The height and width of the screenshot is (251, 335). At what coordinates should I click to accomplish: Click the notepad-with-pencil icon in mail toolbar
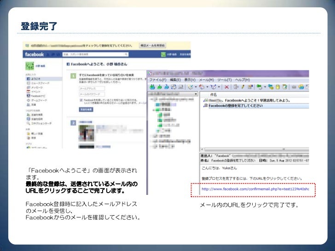[284, 87]
